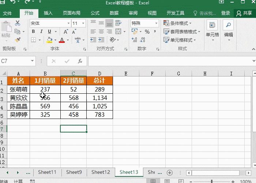This screenshot has width=256, height=183.
Task: Switch to the 插入 ribbon tab
Action: click(48, 13)
